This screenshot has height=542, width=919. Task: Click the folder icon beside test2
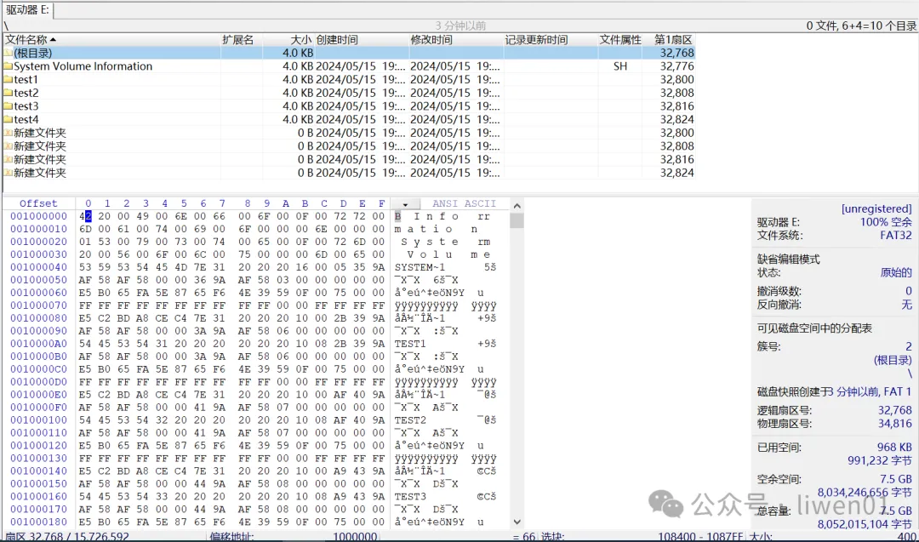[x=9, y=93]
